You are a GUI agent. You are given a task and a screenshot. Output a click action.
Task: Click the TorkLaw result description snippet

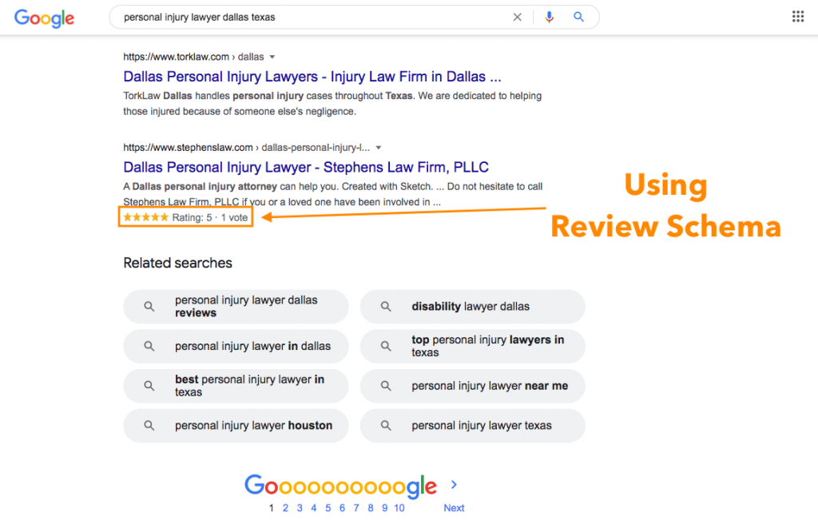(x=332, y=104)
